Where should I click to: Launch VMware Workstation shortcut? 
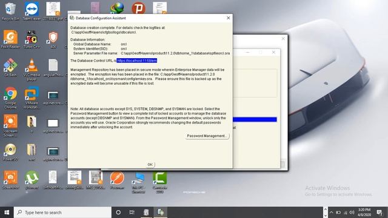[x=32, y=97]
